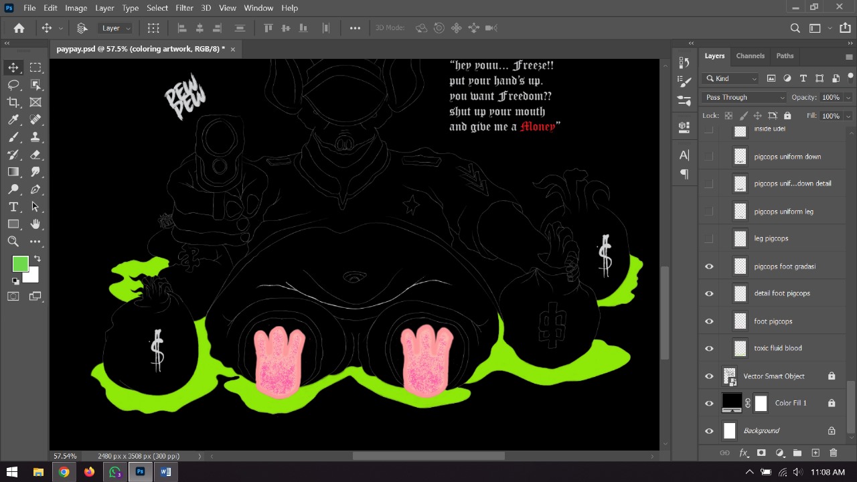Select the Eyedropper tool
The width and height of the screenshot is (857, 482).
coord(13,119)
